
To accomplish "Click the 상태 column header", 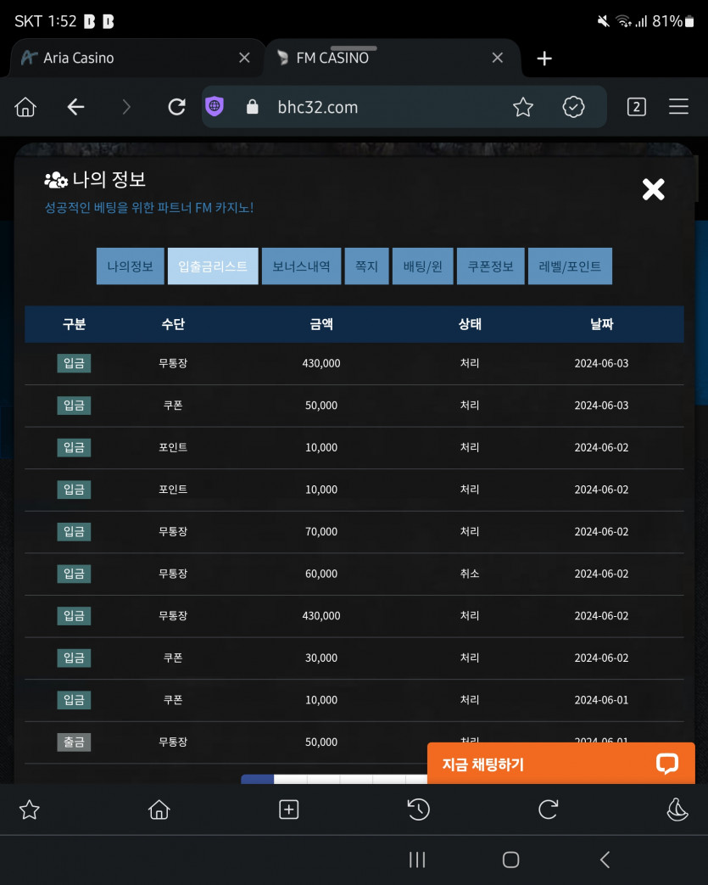I will pyautogui.click(x=470, y=324).
